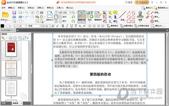Open the 文档(D) document menu
The image size is (169, 106).
click(x=31, y=8)
